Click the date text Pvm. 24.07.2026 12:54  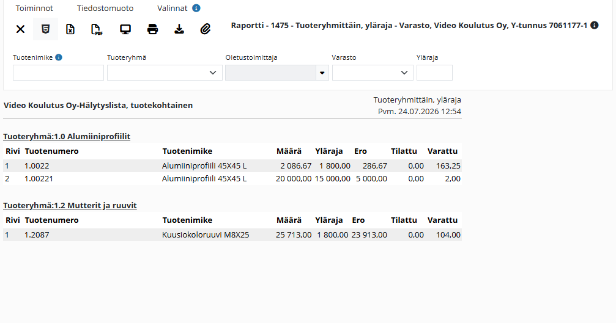pyautogui.click(x=420, y=112)
